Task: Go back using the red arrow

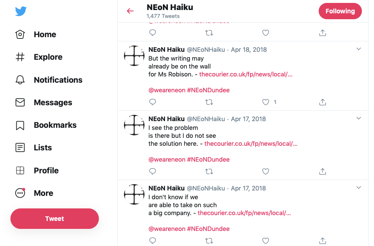Action: (x=130, y=11)
